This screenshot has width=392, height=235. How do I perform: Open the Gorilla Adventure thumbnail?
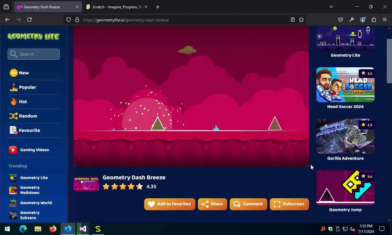[x=345, y=136]
